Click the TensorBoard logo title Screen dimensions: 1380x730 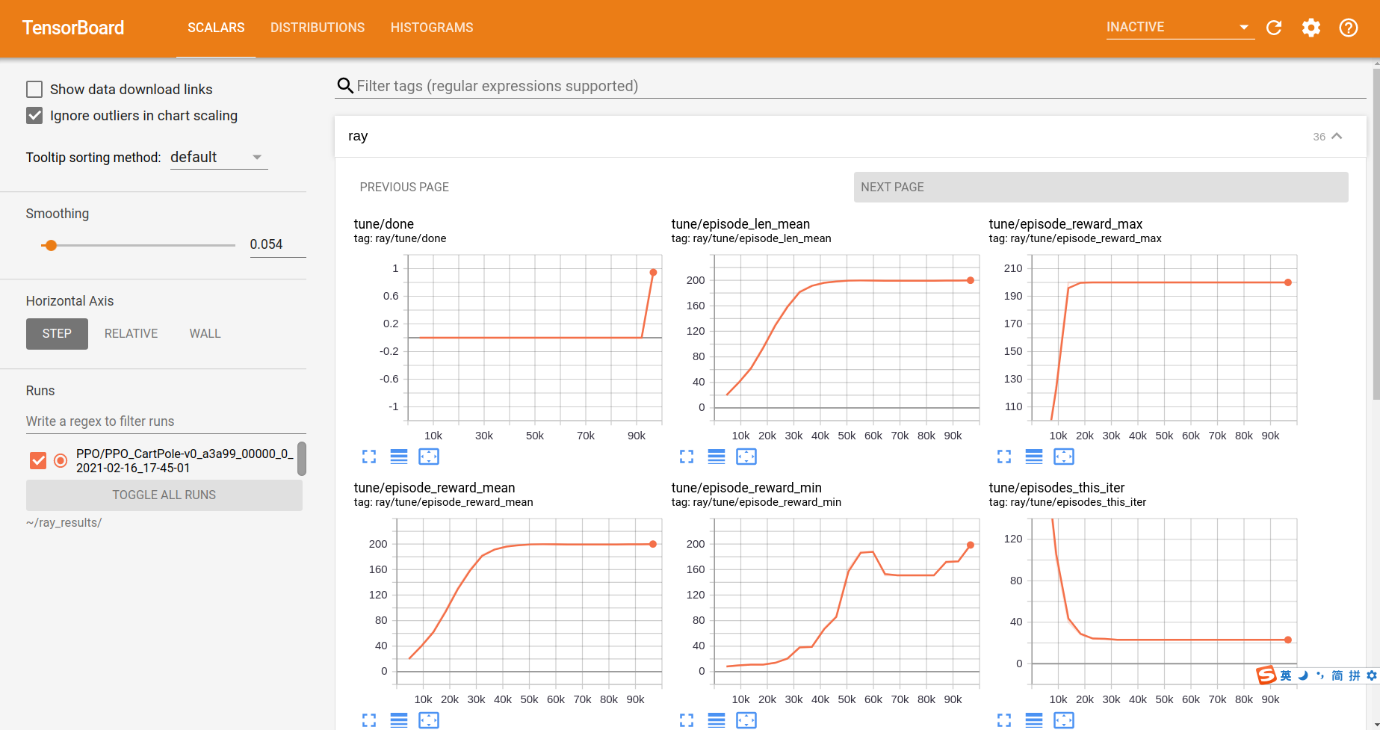pyautogui.click(x=73, y=28)
